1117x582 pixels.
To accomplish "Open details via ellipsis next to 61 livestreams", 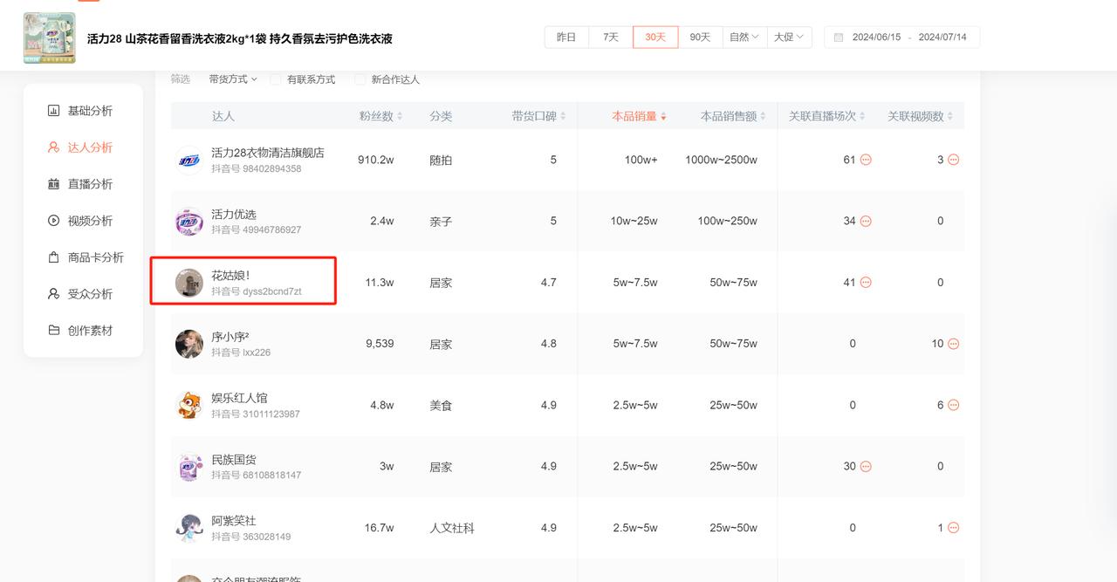I will [x=867, y=160].
